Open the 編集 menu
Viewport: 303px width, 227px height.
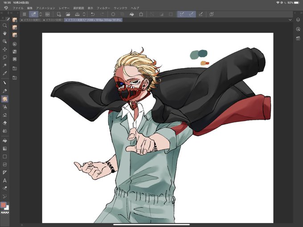(30, 8)
